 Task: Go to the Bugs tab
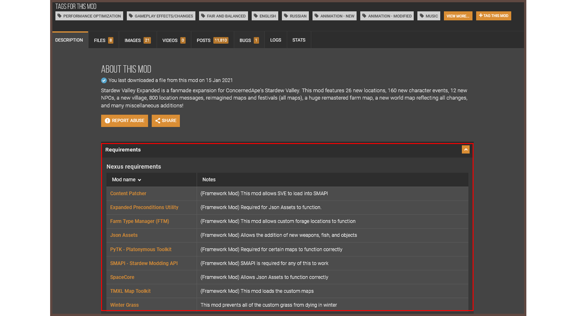pyautogui.click(x=249, y=40)
